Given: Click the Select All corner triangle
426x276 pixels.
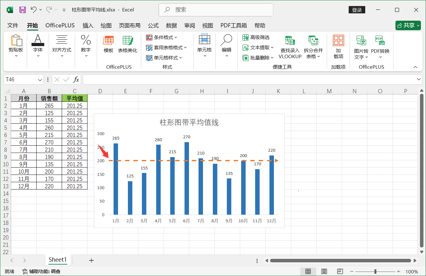Looking at the screenshot, I should 7,92.
